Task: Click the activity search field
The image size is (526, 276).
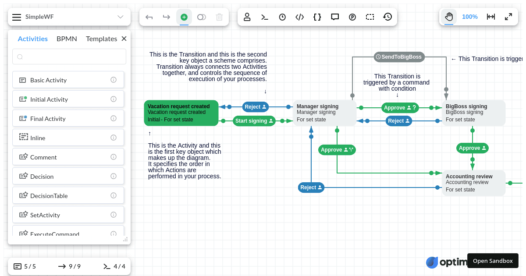Action: coord(69,57)
